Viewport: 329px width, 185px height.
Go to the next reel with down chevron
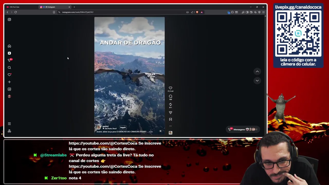[257, 81]
